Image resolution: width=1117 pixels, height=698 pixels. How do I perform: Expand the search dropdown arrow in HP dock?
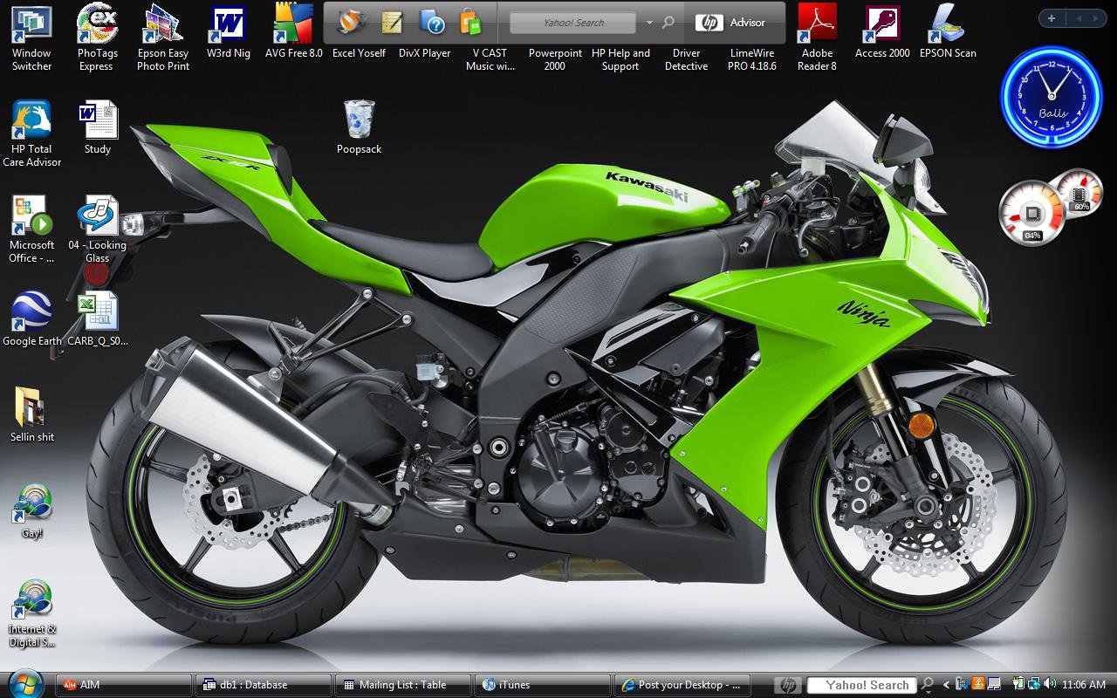pyautogui.click(x=649, y=23)
